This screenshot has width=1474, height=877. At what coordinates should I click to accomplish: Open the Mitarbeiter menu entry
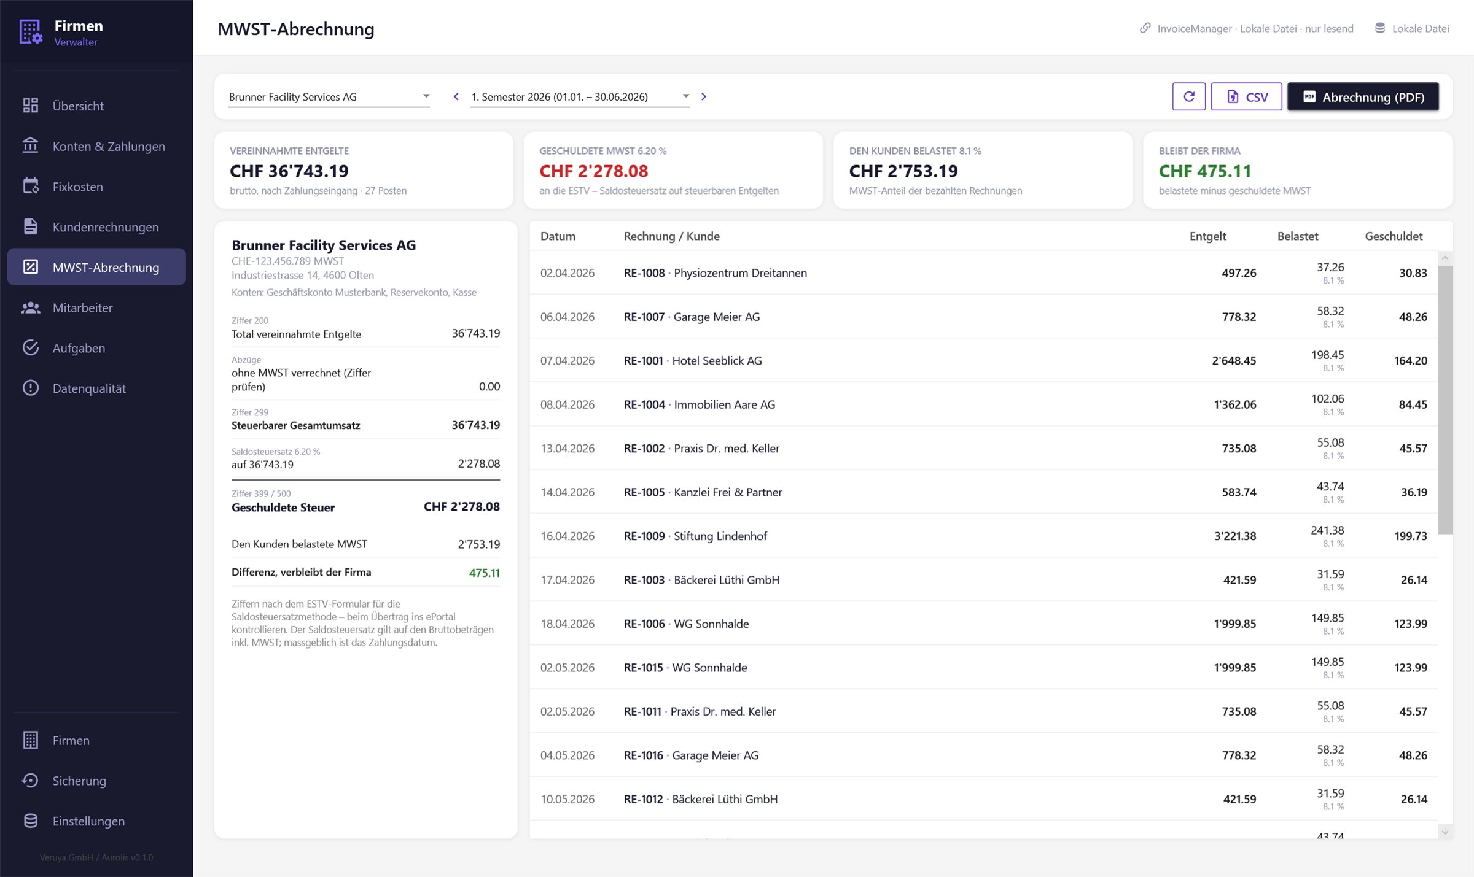coord(96,307)
